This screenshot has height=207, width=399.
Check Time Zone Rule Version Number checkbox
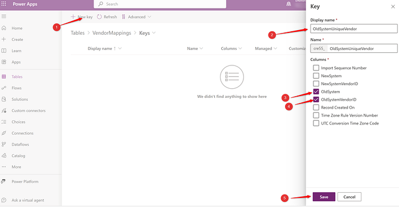click(x=316, y=115)
